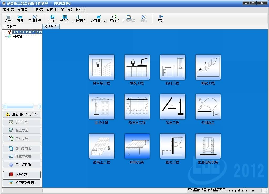Open the 工具 menu
The image size is (269, 194).
pos(37,9)
